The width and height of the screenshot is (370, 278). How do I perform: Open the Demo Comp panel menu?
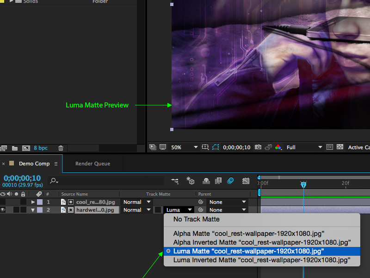click(56, 164)
